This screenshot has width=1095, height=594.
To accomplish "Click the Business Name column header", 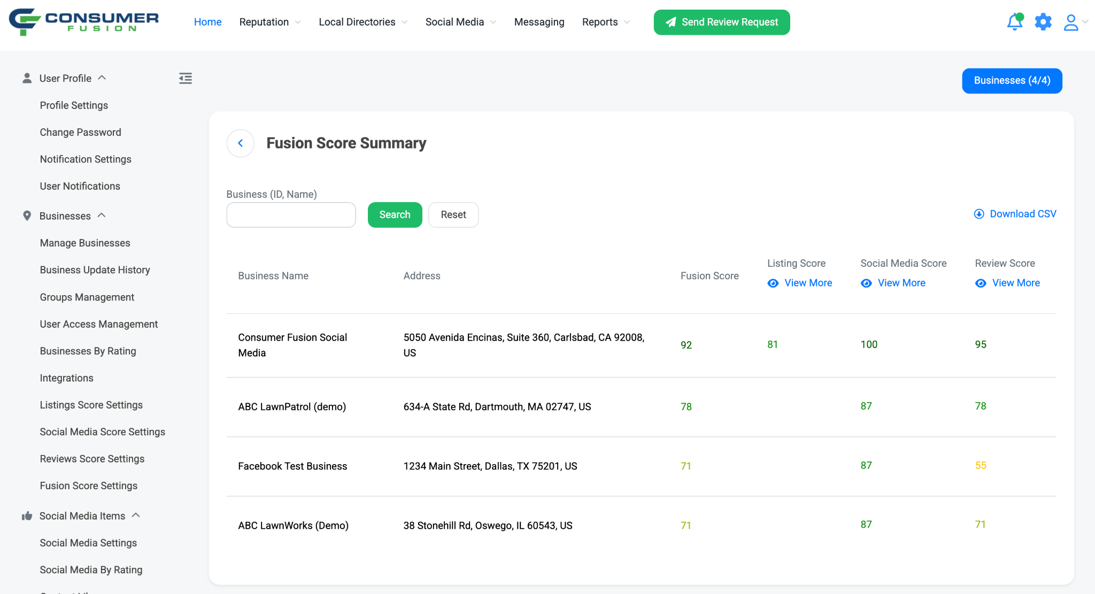I will click(273, 276).
